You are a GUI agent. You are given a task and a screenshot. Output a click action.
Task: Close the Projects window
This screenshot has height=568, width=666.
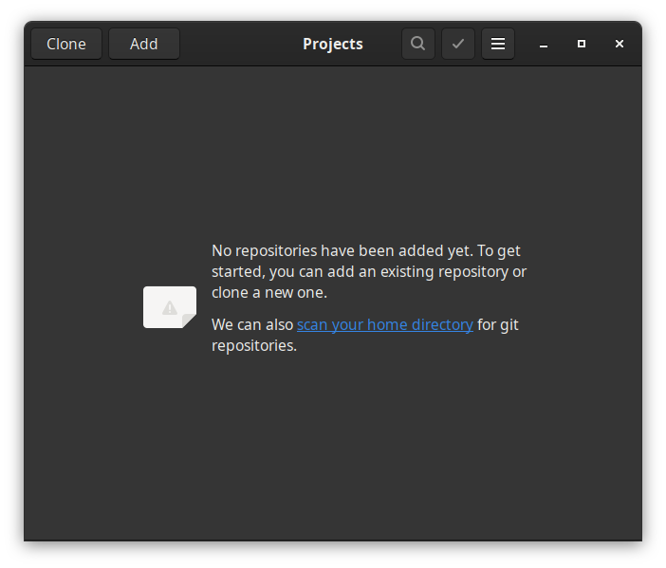coord(620,45)
